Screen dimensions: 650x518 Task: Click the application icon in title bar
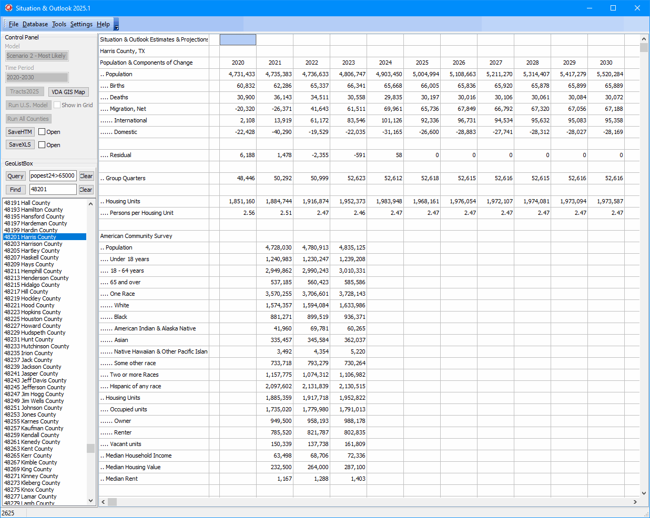[x=8, y=8]
